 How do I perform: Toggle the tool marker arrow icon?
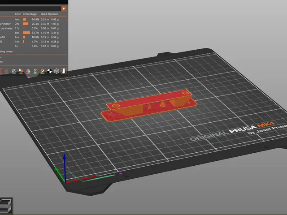click(64, 71)
